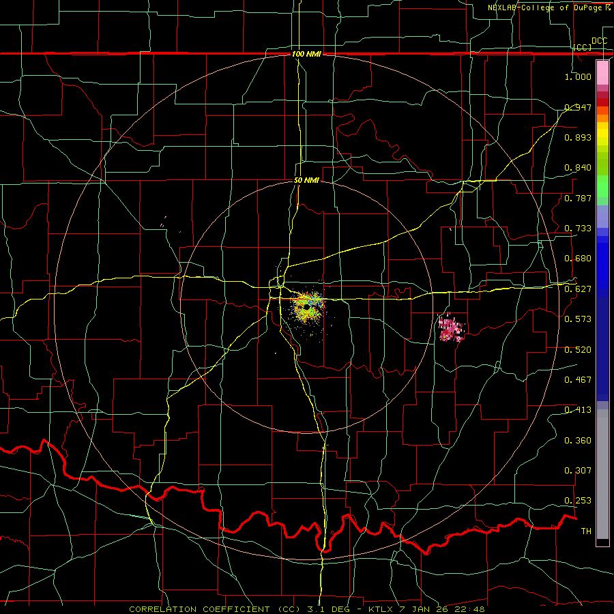Select the 0.627 scale value
Screen dimensions: 614x614
(x=578, y=289)
